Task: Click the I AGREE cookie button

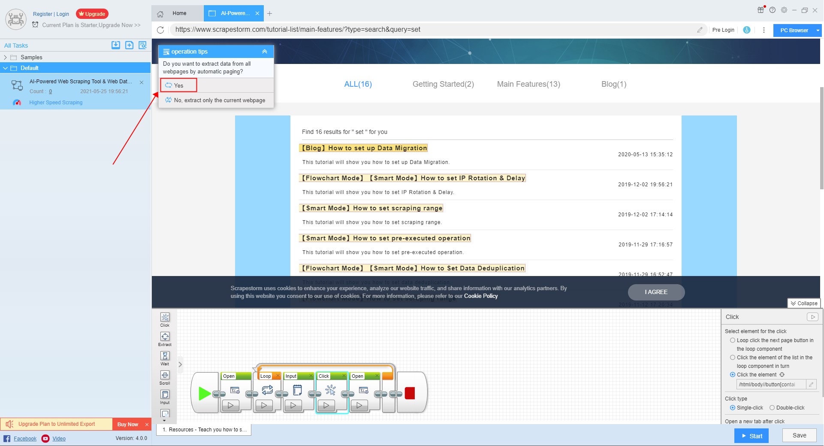Action: (x=656, y=292)
